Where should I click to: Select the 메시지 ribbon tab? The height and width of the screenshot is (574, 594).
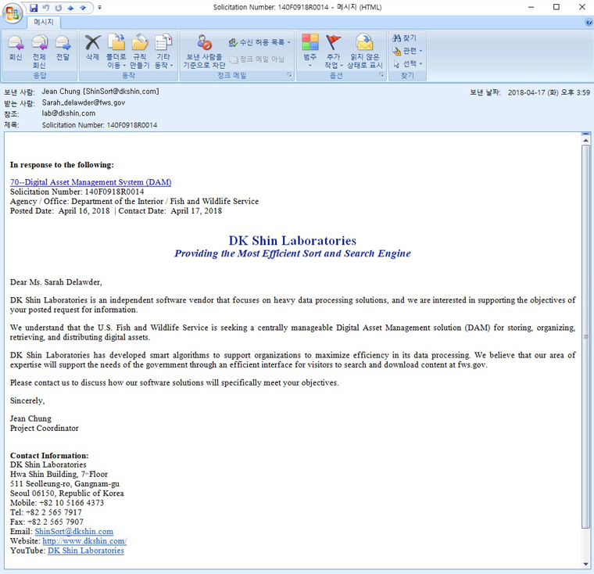[x=43, y=23]
